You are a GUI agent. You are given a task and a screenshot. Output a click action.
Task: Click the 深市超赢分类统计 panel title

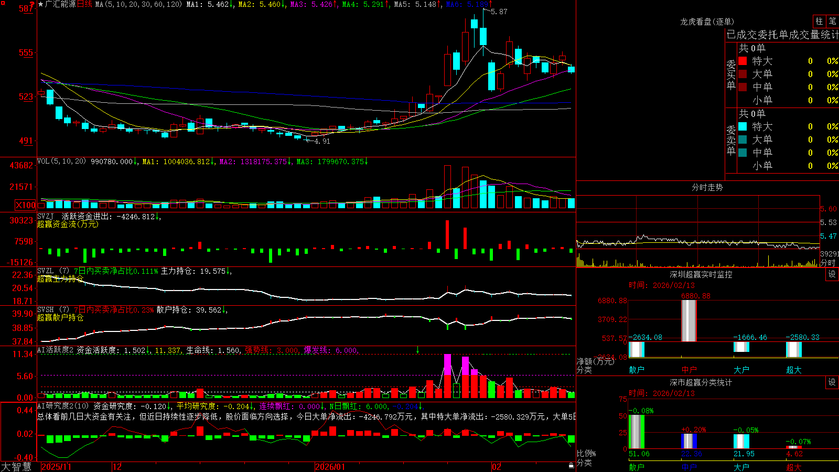701,382
